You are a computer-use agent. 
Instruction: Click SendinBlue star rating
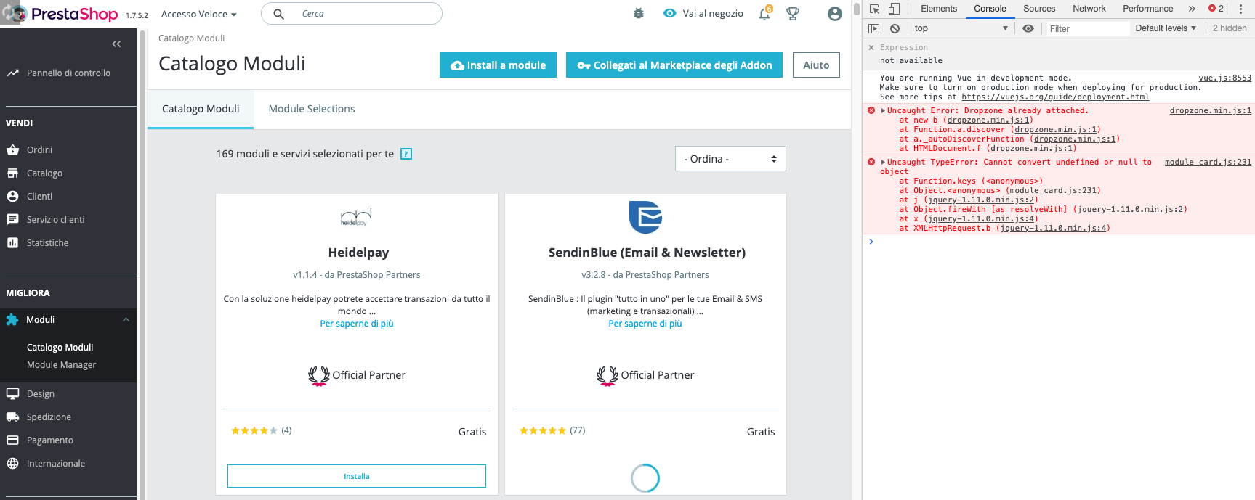pos(543,431)
